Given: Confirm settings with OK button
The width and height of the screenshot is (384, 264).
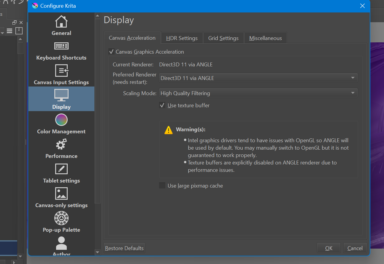Looking at the screenshot, I should pos(329,248).
